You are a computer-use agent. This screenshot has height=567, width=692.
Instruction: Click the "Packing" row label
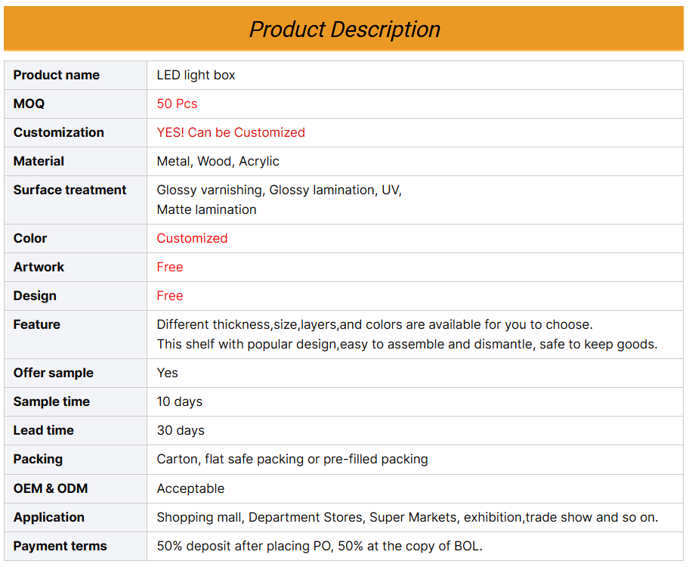38,459
